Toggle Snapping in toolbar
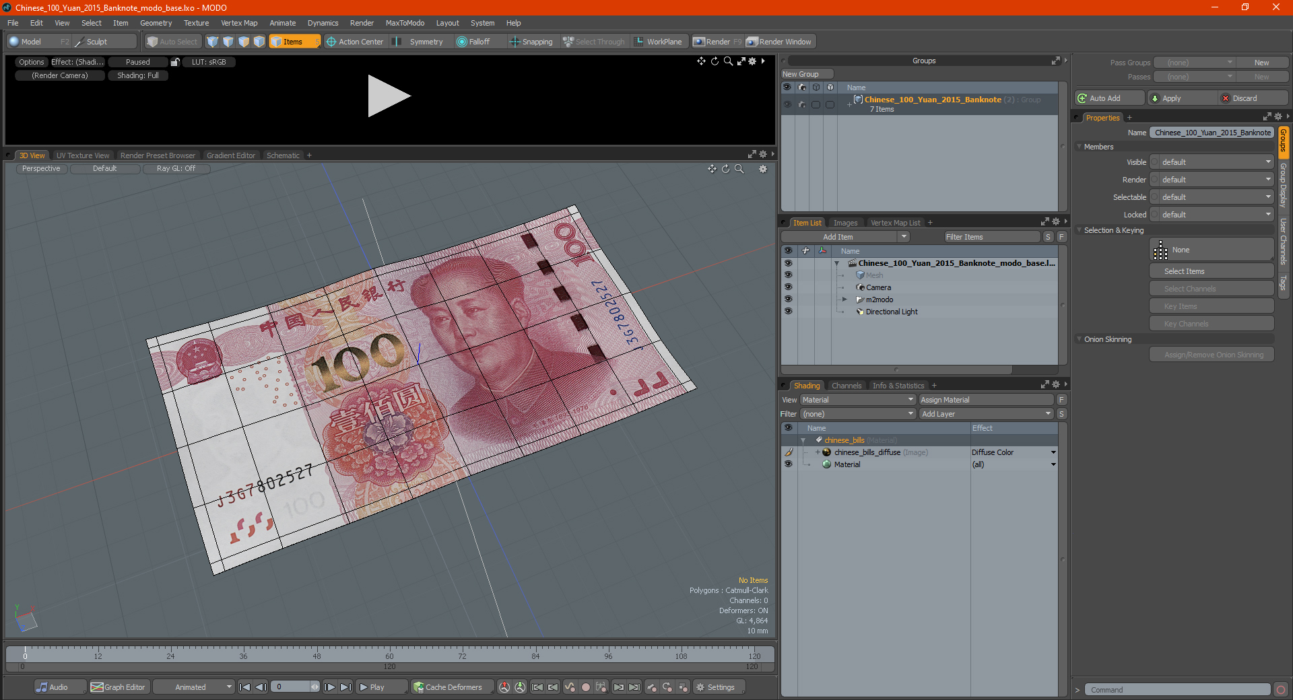The width and height of the screenshot is (1293, 700). [x=531, y=42]
